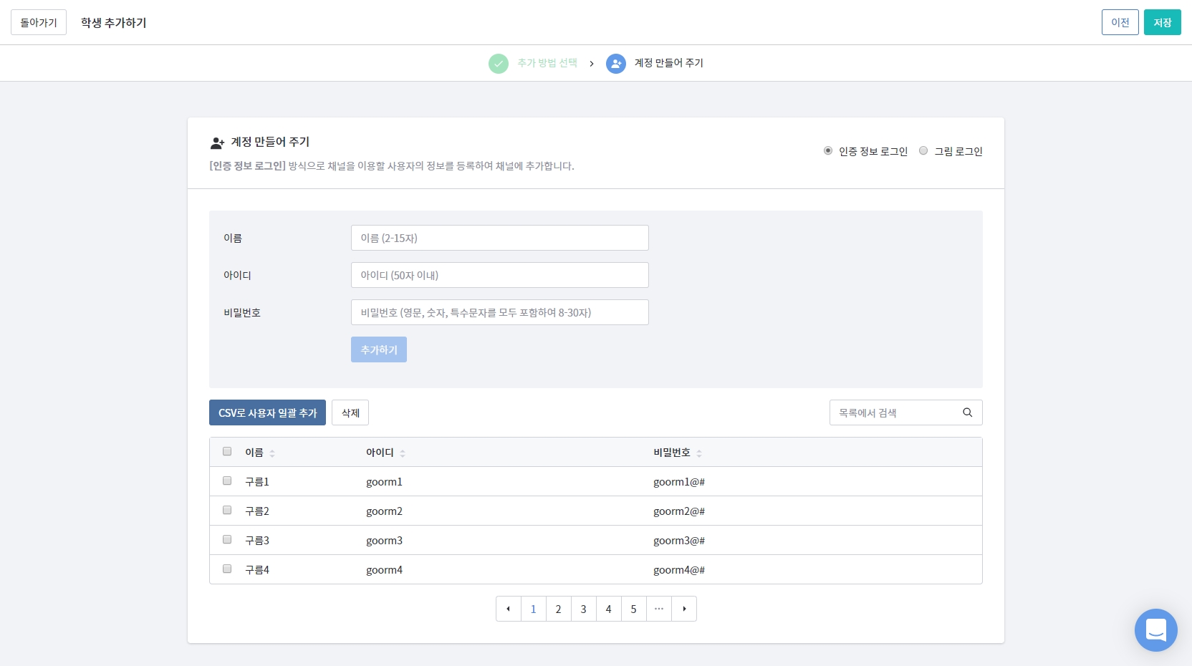Expand the pagination ellipsis for more pages
The image size is (1192, 666).
(659, 609)
